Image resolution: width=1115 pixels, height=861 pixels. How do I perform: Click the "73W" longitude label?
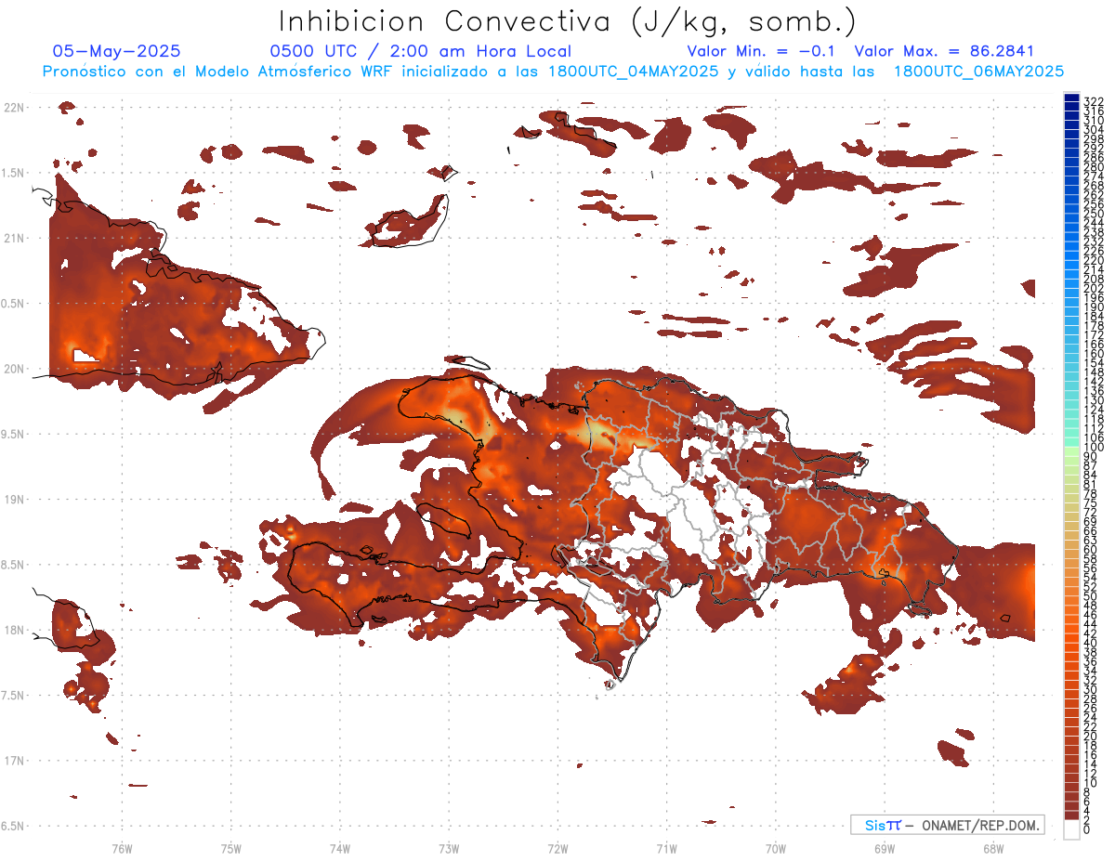point(449,848)
